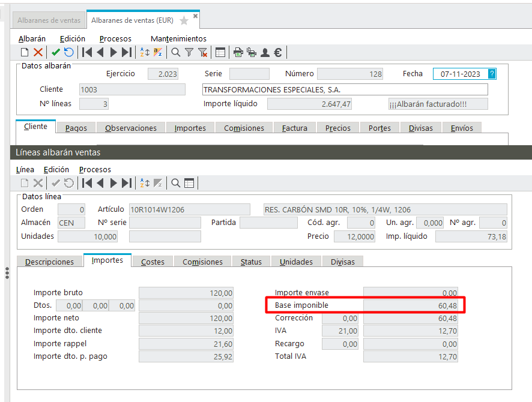The height and width of the screenshot is (402, 532).
Task: Apply filter to albaranes
Action: click(189, 52)
